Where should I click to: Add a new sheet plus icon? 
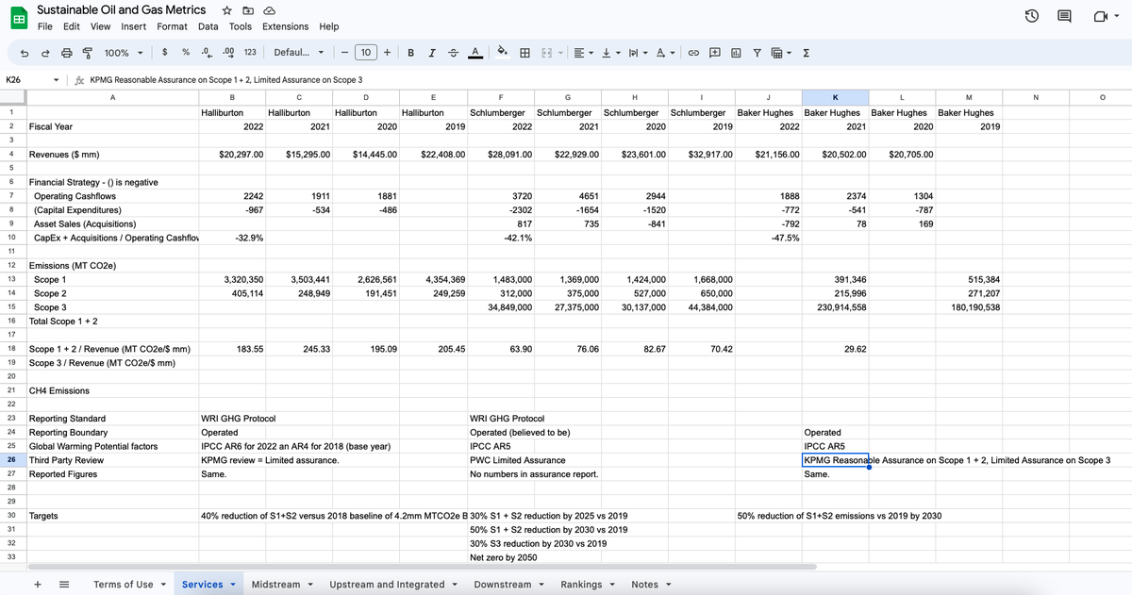(39, 585)
